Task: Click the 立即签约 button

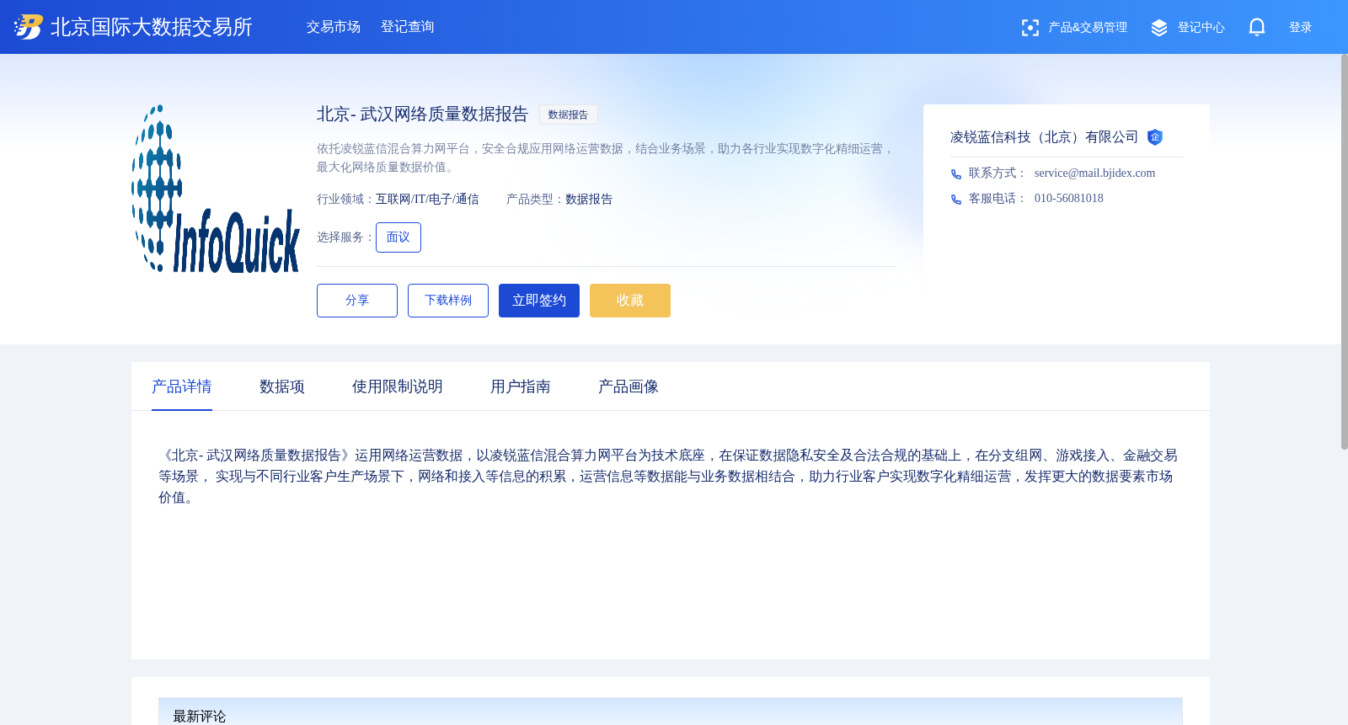Action: coord(539,301)
